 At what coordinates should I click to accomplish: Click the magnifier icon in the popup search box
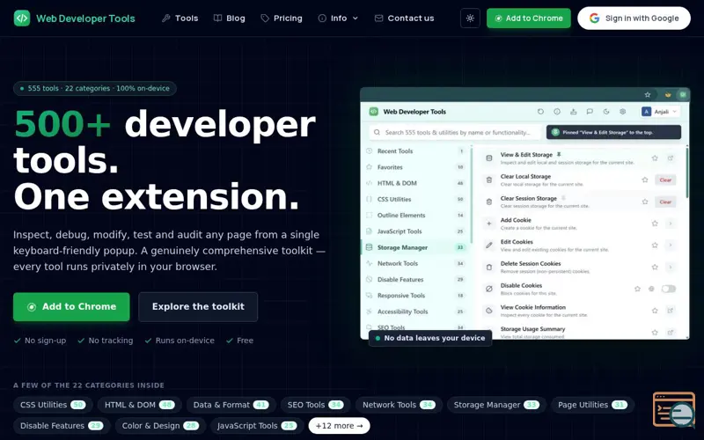click(378, 133)
